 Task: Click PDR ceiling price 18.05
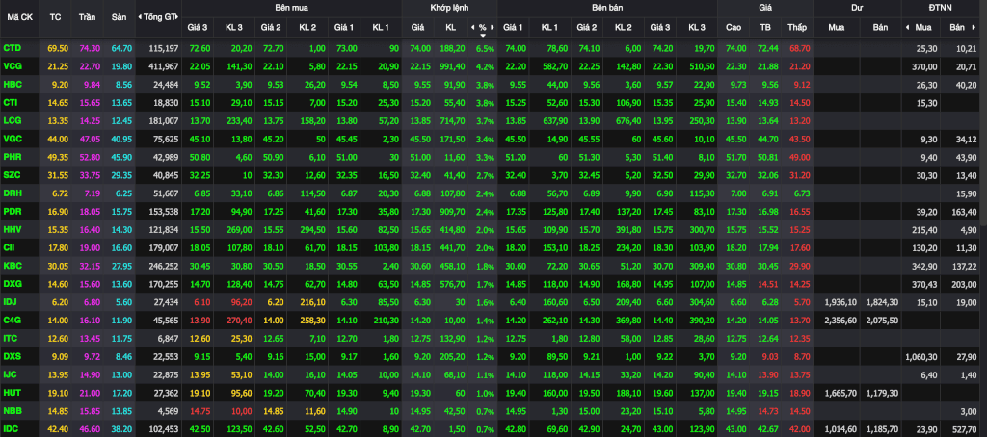pos(88,212)
